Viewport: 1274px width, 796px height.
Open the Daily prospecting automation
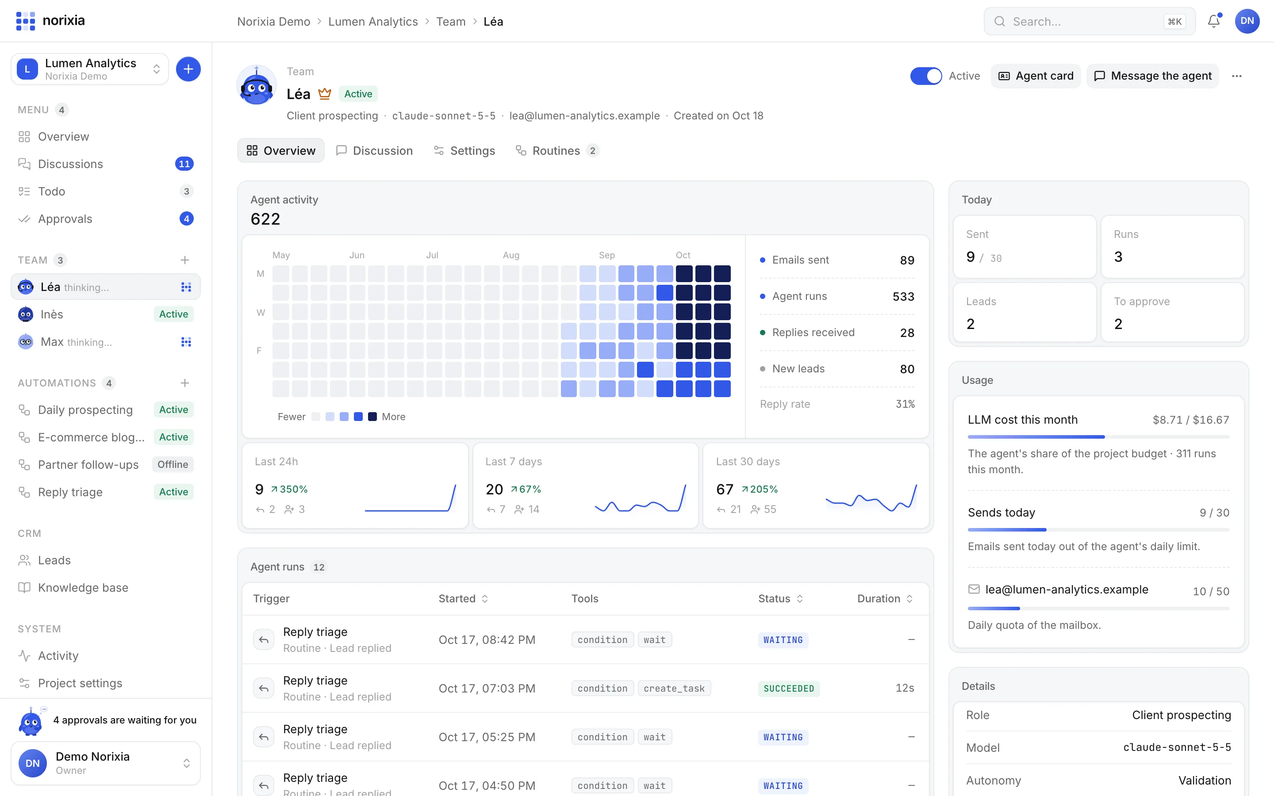pos(105,409)
